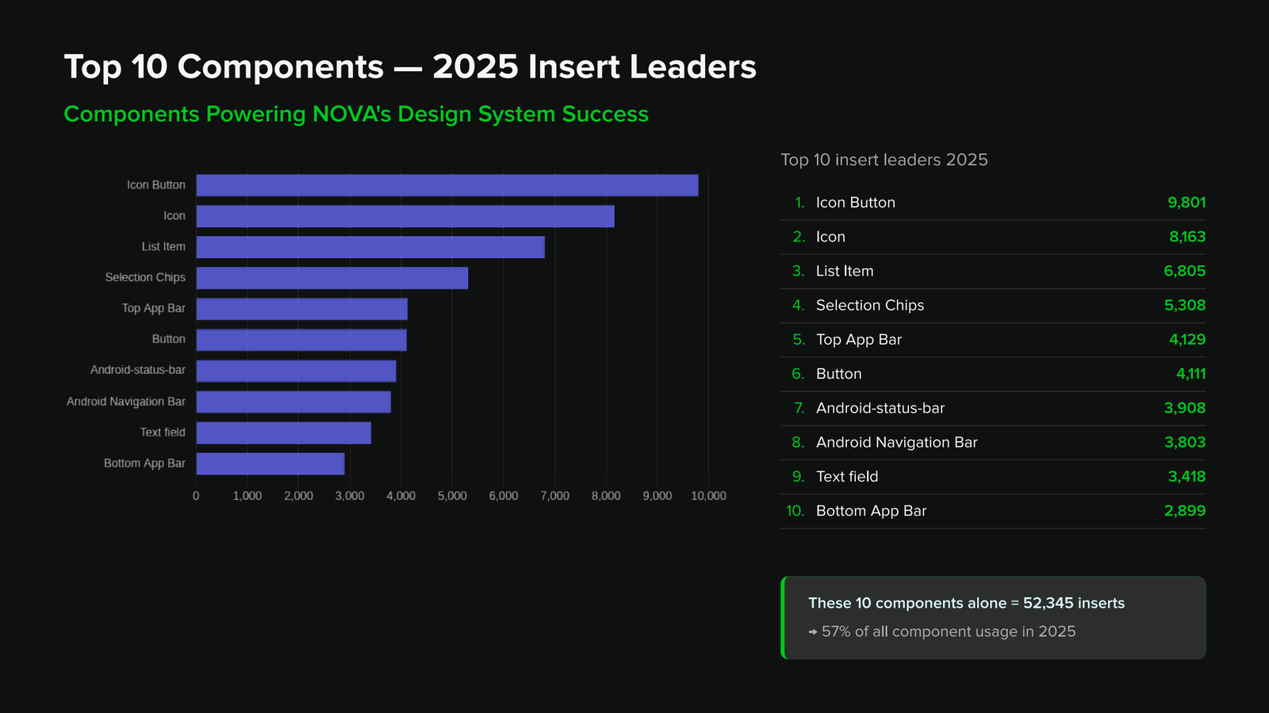Select the Text field ranking row
The image size is (1269, 713).
click(x=993, y=477)
